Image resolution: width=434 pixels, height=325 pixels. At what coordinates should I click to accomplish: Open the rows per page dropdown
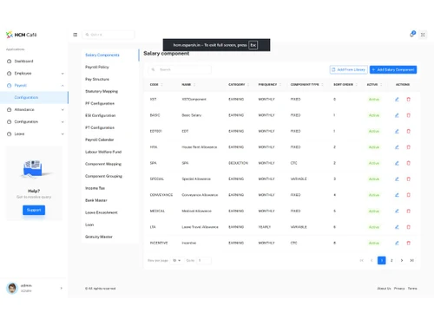pyautogui.click(x=177, y=261)
